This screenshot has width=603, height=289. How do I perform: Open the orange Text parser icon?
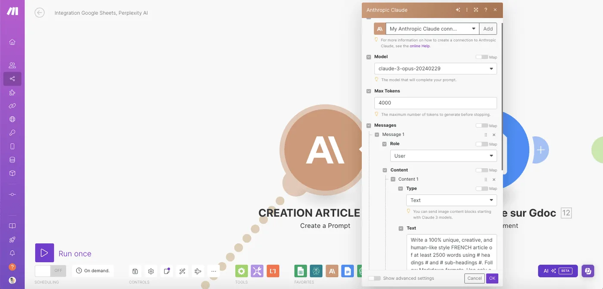[x=273, y=271]
